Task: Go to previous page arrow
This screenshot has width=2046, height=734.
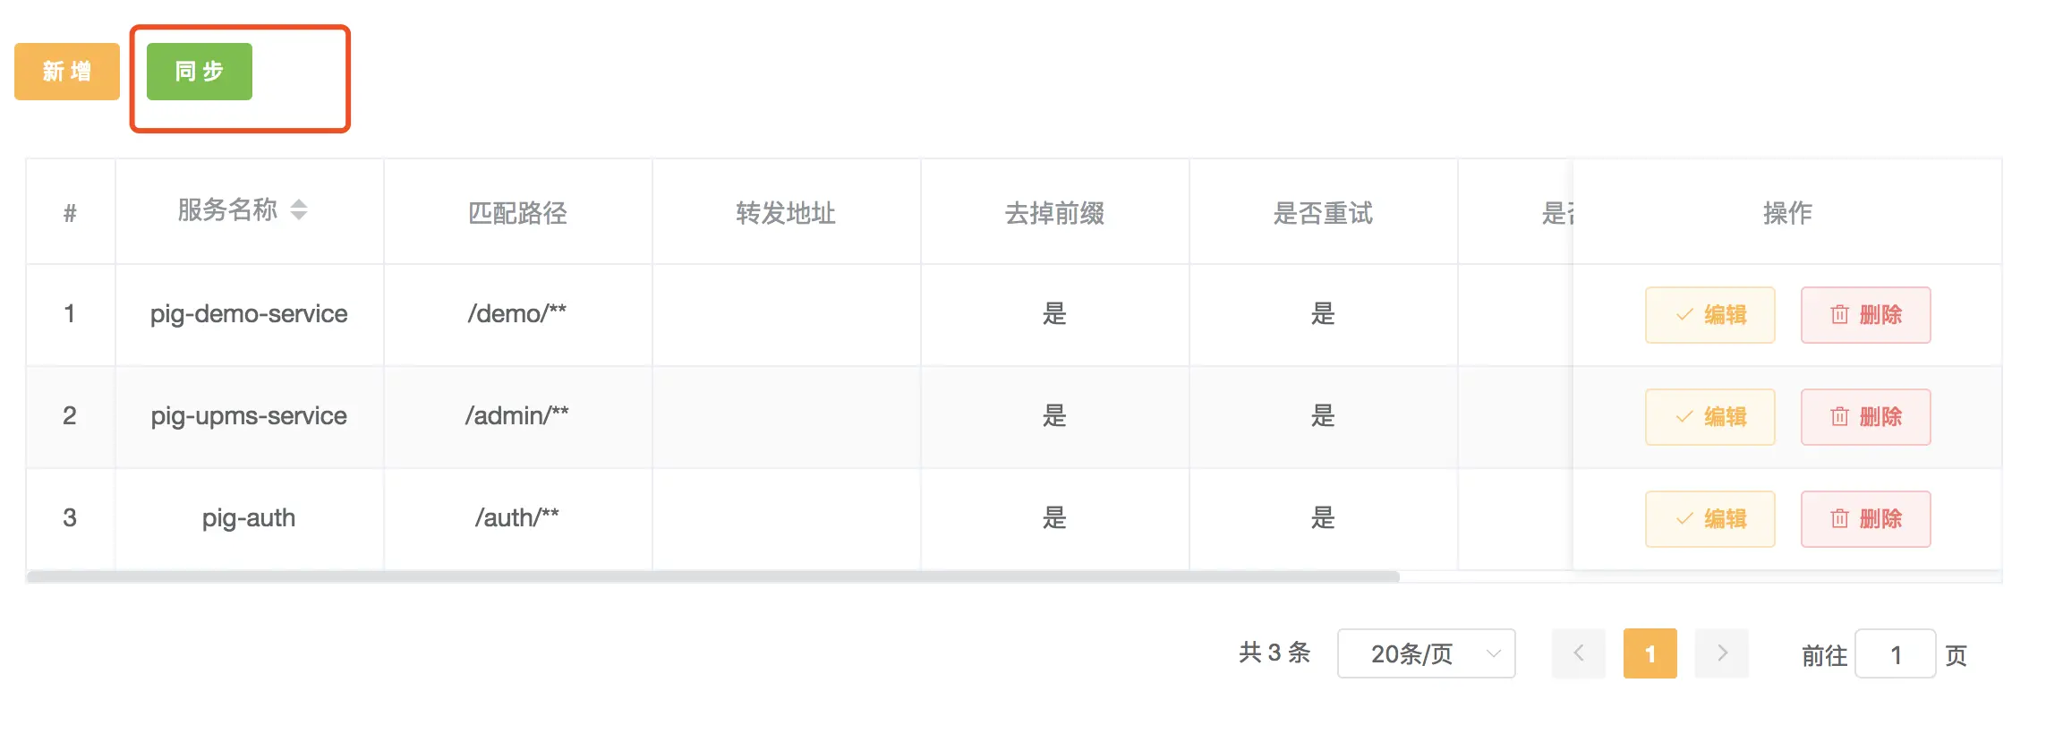Action: pyautogui.click(x=1578, y=654)
